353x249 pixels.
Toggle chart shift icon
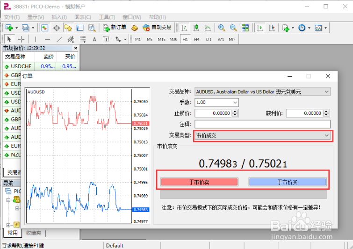272,28
